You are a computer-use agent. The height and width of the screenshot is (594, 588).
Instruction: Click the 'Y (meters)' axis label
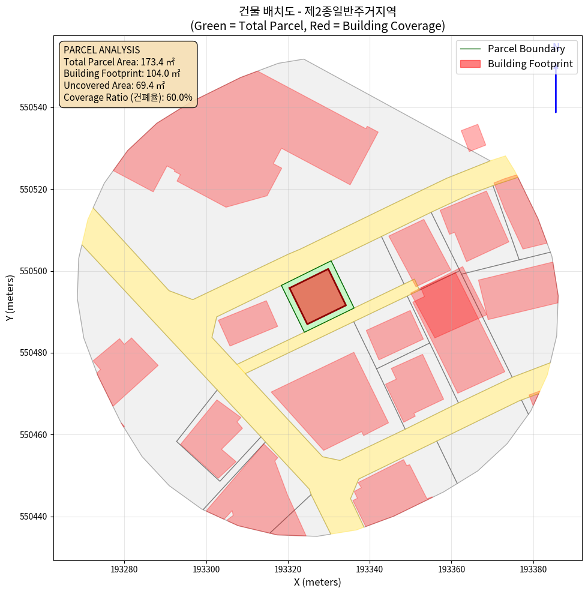point(10,299)
